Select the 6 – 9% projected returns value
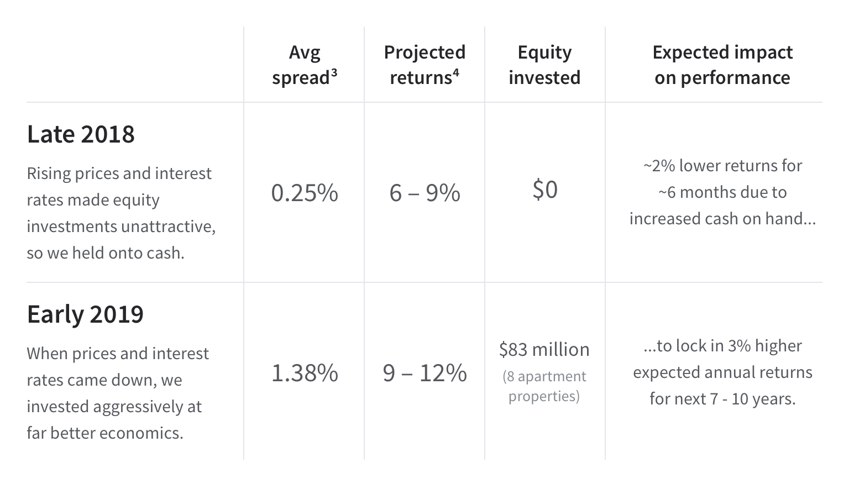Viewport: 849px width, 484px height. pos(424,193)
